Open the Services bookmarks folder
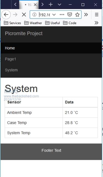The height and width of the screenshot is (177, 103). tap(12, 23)
